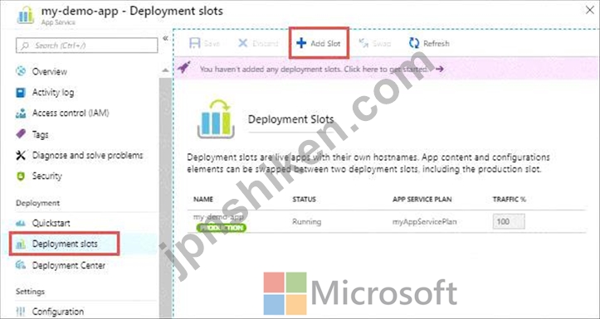Click the Deployment section label in sidebar
600x319 pixels.
click(x=37, y=203)
